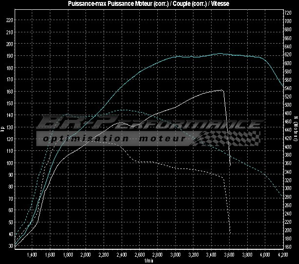Screen dimensions: 299x264
Task: Click the 1,400 rpm tick label
Action: click(32, 255)
